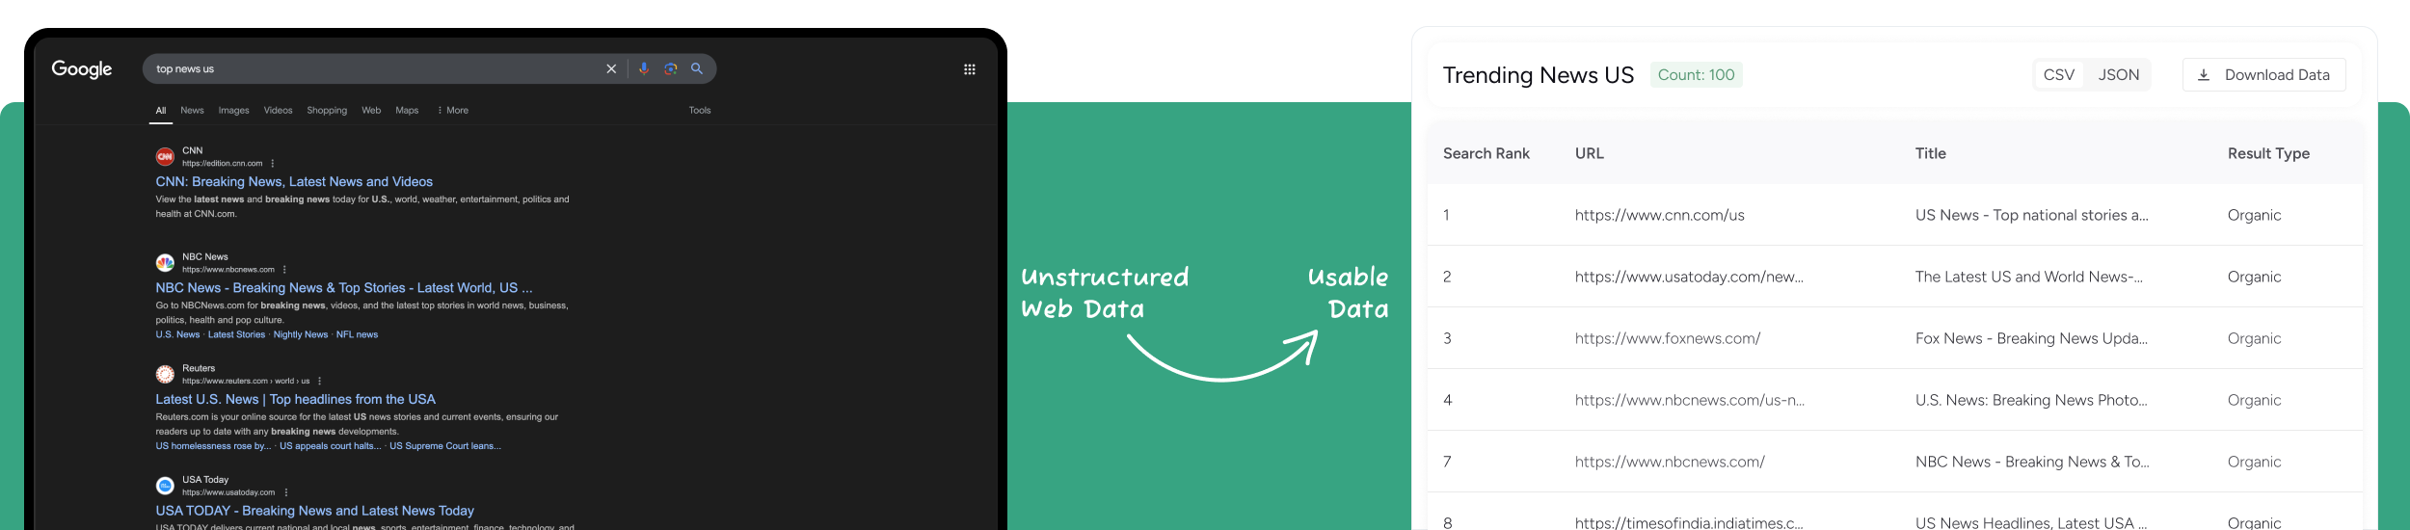This screenshot has width=2410, height=530.
Task: Click the Google logo
Action: [82, 69]
